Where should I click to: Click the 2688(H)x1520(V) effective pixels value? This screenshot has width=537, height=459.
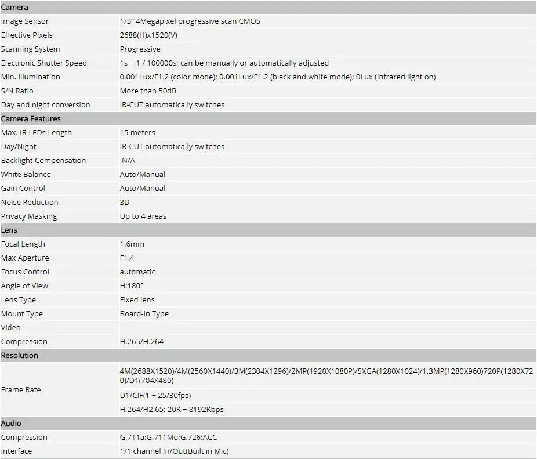click(148, 35)
